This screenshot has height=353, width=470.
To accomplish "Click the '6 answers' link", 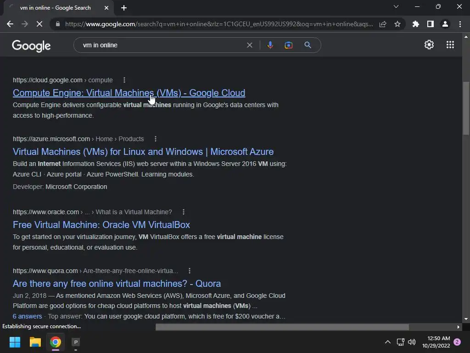I will point(27,316).
